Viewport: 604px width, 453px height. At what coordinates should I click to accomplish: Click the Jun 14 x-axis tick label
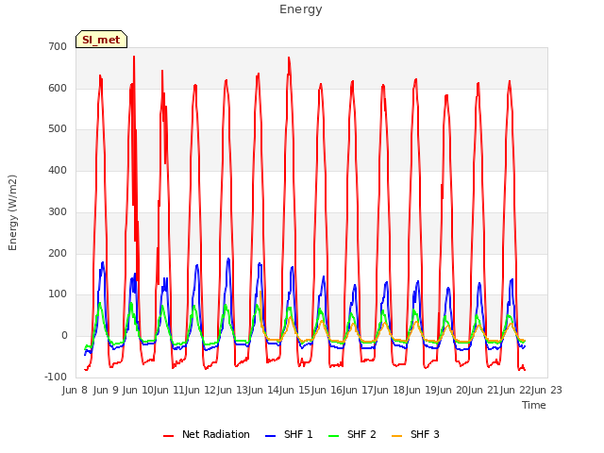[265, 390]
